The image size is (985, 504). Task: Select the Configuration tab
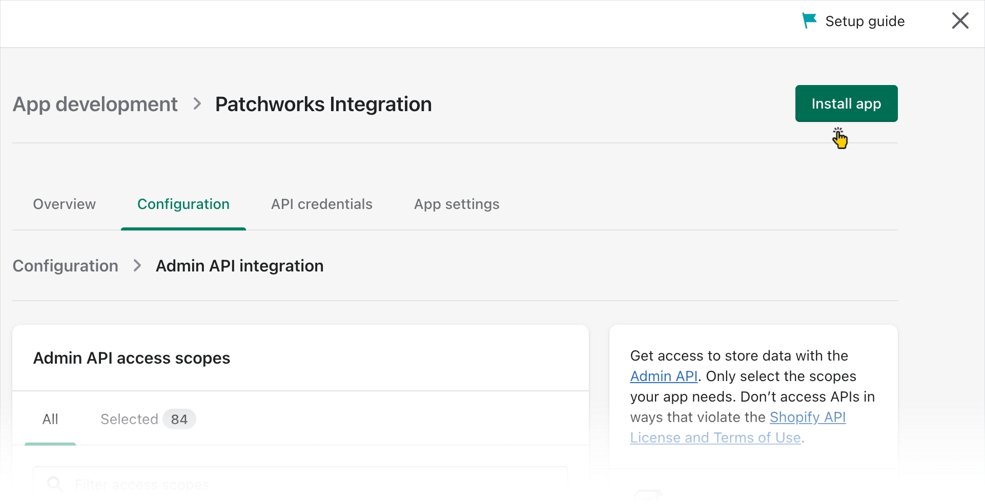click(183, 204)
